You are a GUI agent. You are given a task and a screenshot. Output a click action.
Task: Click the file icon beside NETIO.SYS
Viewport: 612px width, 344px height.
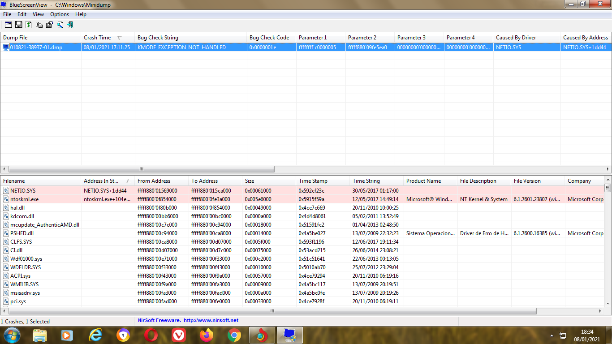tap(6, 191)
